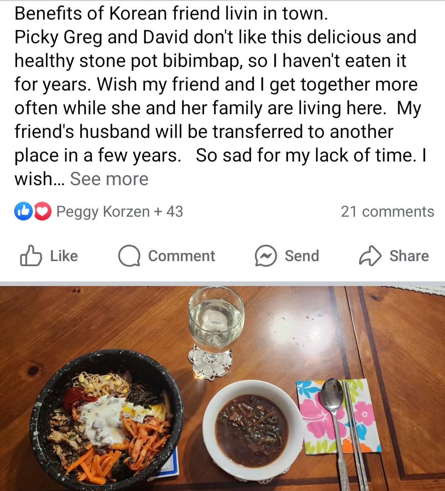This screenshot has width=445, height=491.
Task: Open the red heart reaction icon
Action: [x=43, y=211]
